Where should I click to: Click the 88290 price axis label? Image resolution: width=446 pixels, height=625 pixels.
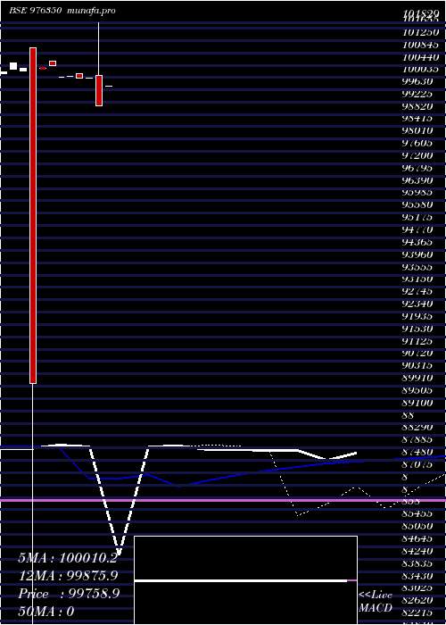[417, 428]
